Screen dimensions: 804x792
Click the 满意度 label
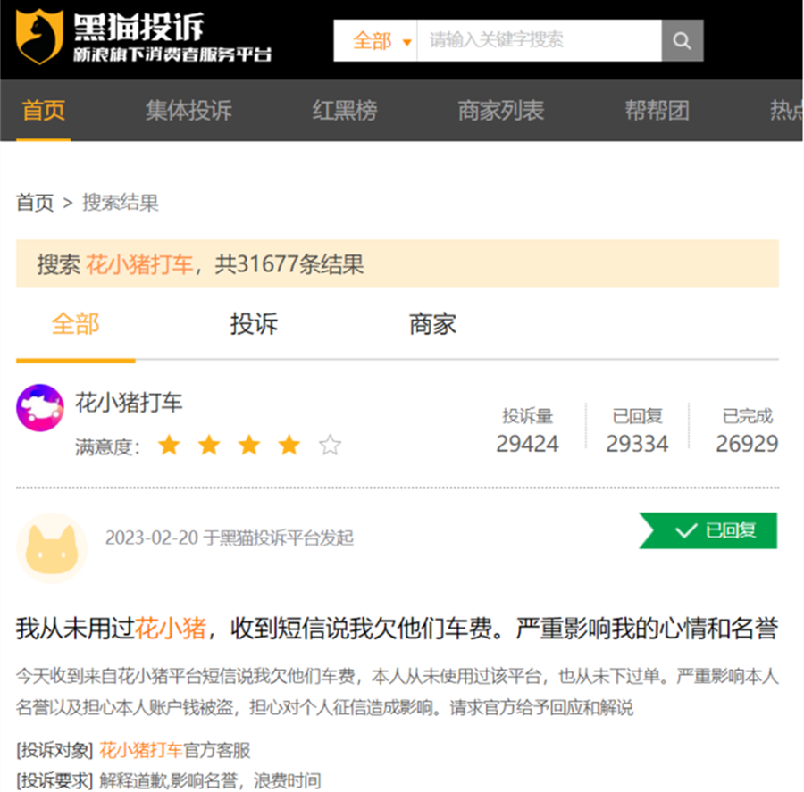pos(107,447)
